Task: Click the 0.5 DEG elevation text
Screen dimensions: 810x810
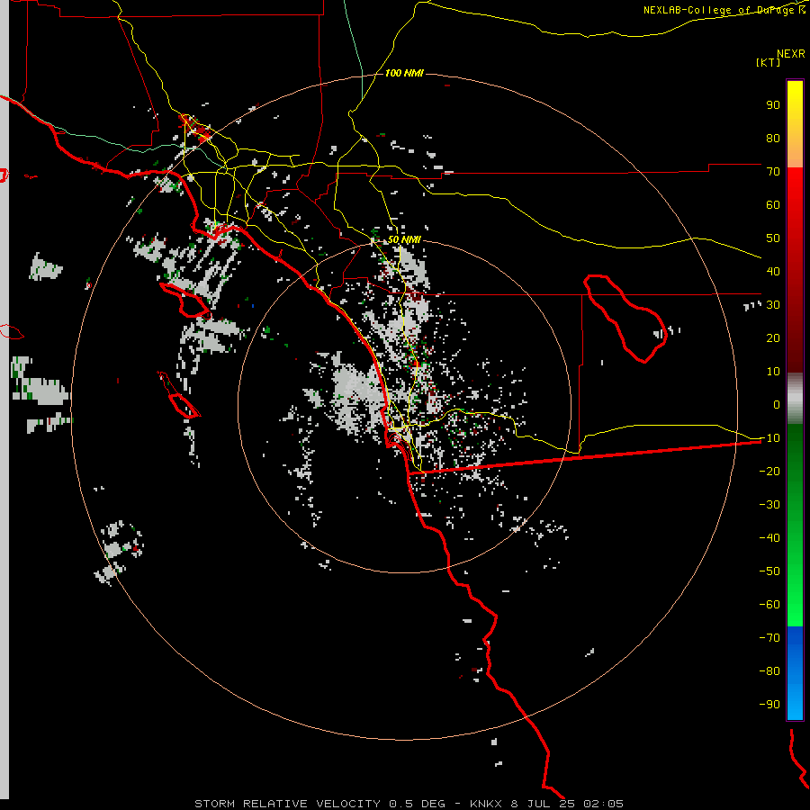Action: coord(417,804)
